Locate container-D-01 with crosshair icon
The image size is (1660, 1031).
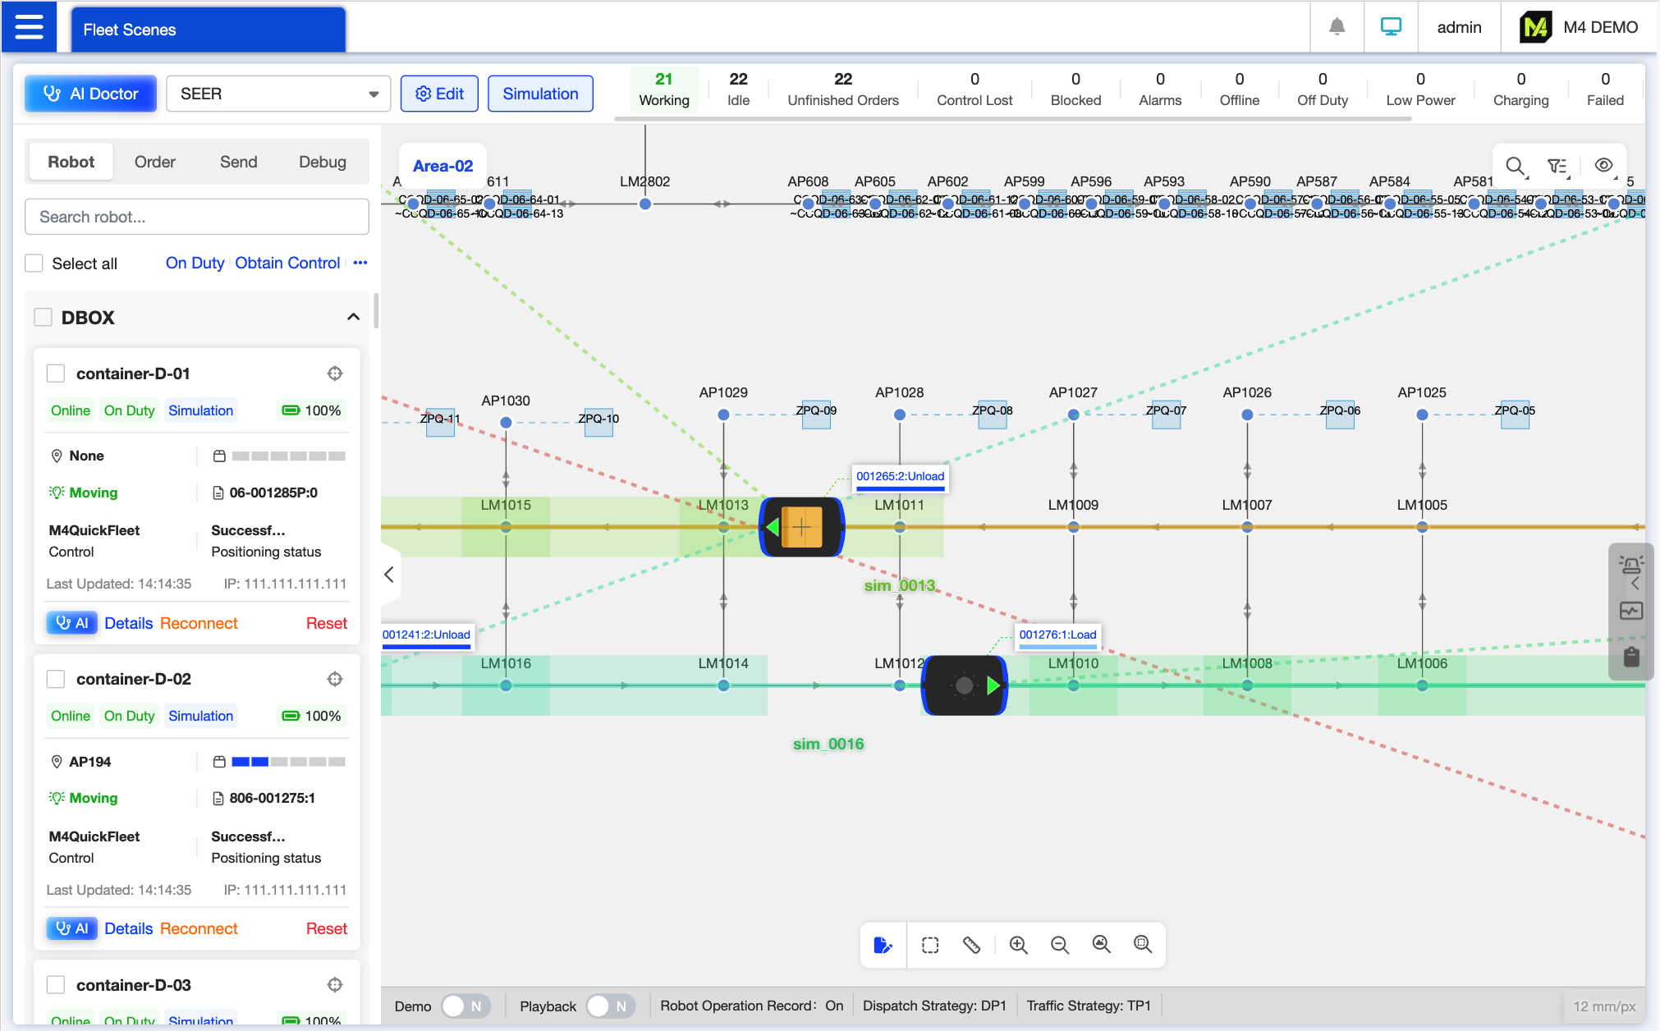coord(335,373)
